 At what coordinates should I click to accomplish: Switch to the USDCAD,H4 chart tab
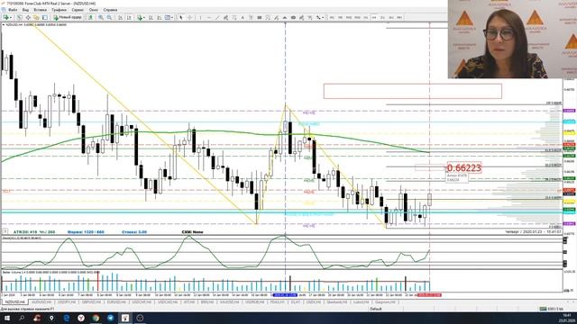(168, 302)
